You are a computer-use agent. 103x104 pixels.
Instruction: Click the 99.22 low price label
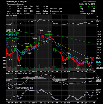36,49
